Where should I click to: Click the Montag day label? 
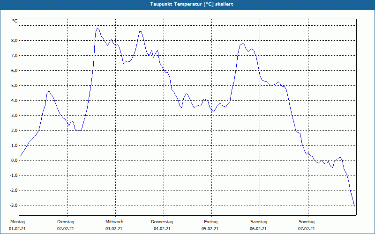[x=17, y=222]
